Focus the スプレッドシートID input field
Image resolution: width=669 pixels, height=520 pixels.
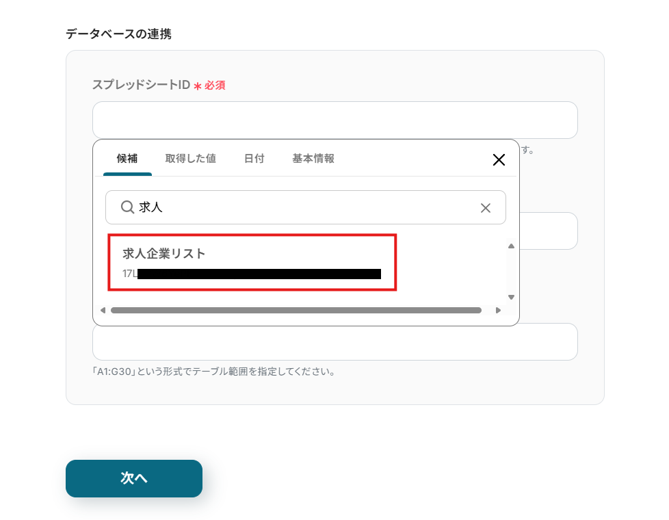pyautogui.click(x=334, y=120)
